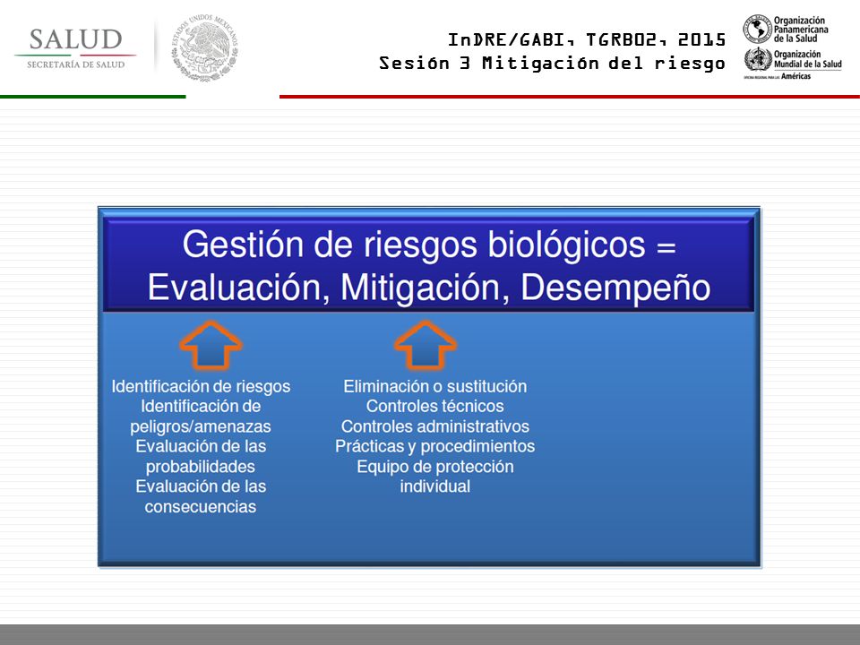Image resolution: width=860 pixels, height=645 pixels.
Task: Click the 'Américas' label under the OMS logo
Action: click(x=795, y=76)
